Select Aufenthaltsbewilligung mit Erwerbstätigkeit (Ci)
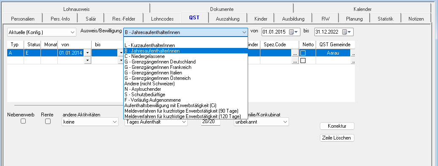This screenshot has height=166, width=438. tap(186, 105)
